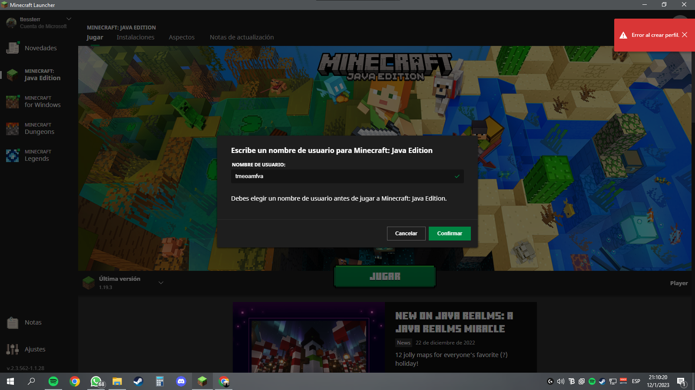Open the Windows Start menu

10,381
